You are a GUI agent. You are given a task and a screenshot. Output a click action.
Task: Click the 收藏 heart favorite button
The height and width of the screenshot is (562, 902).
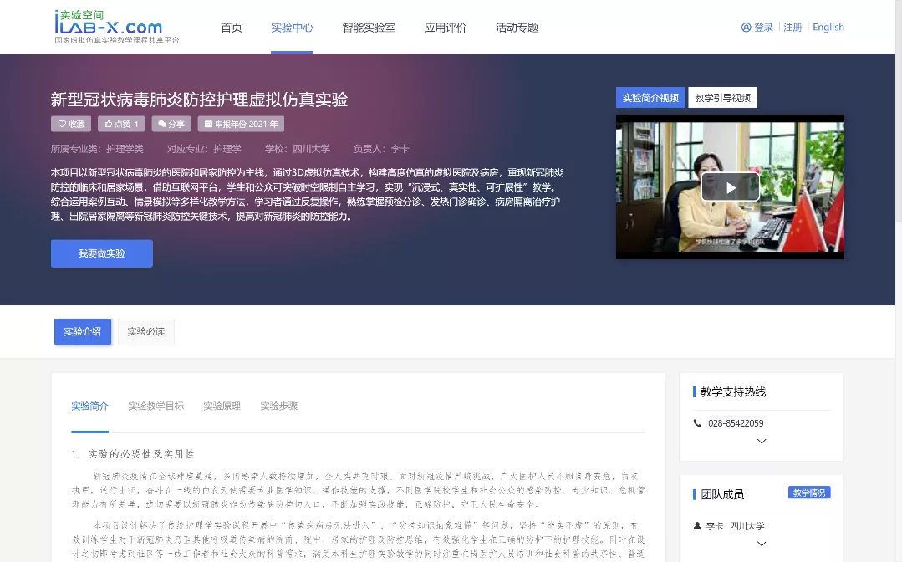click(x=71, y=124)
